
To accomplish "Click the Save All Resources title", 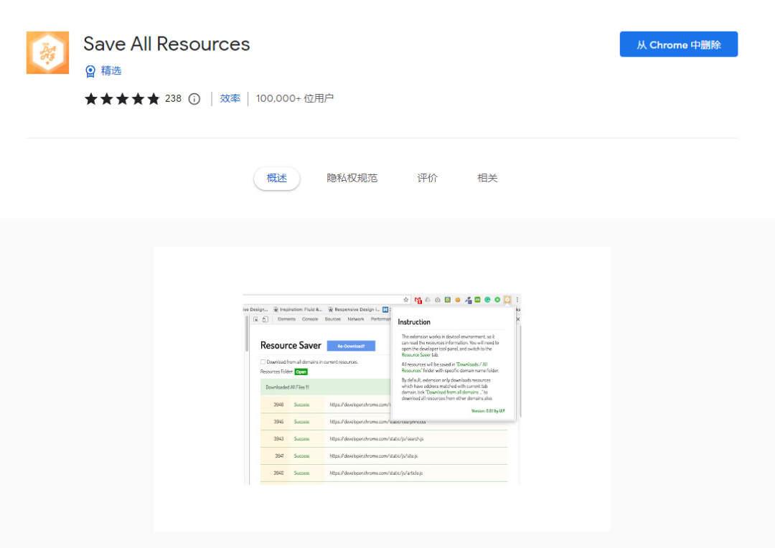I will (166, 44).
